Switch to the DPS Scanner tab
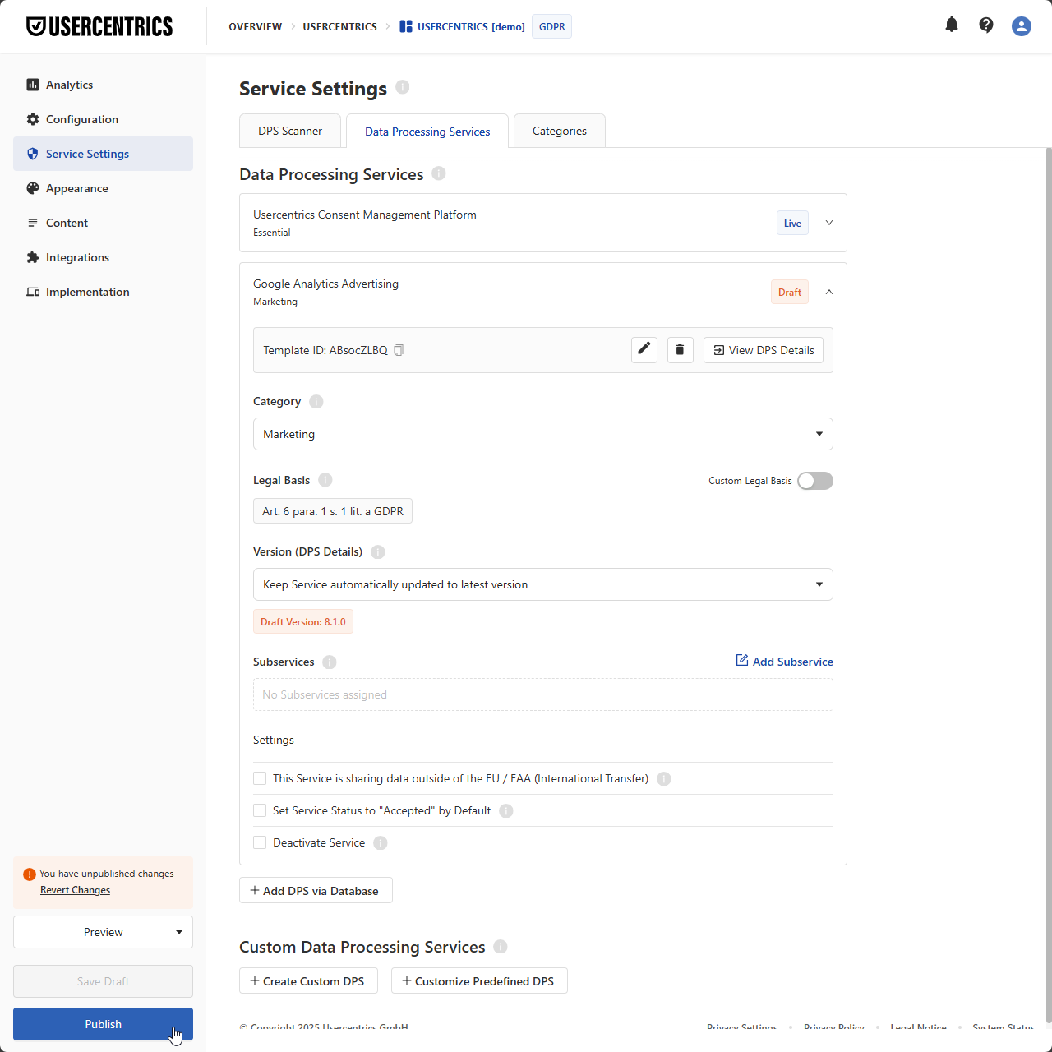 (290, 131)
